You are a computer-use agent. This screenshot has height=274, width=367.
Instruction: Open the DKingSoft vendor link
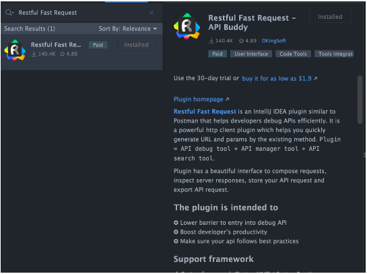273,40
